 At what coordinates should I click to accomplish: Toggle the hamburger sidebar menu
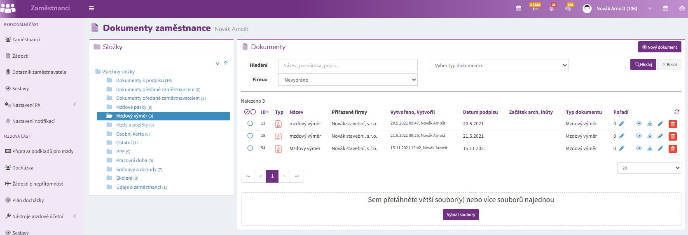(x=91, y=8)
